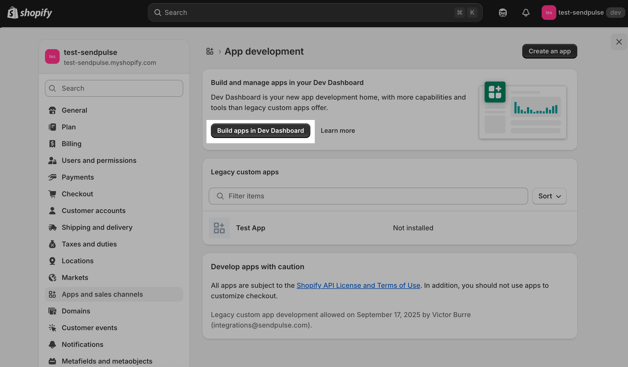Image resolution: width=628 pixels, height=367 pixels.
Task: Click the Billing receipt icon in sidebar
Action: pos(52,144)
